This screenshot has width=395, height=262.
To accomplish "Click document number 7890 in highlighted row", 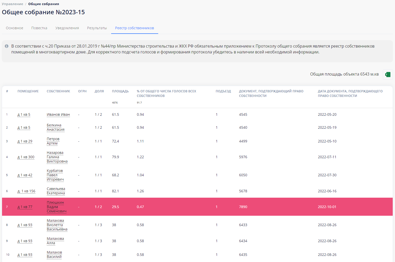I will click(x=243, y=207).
